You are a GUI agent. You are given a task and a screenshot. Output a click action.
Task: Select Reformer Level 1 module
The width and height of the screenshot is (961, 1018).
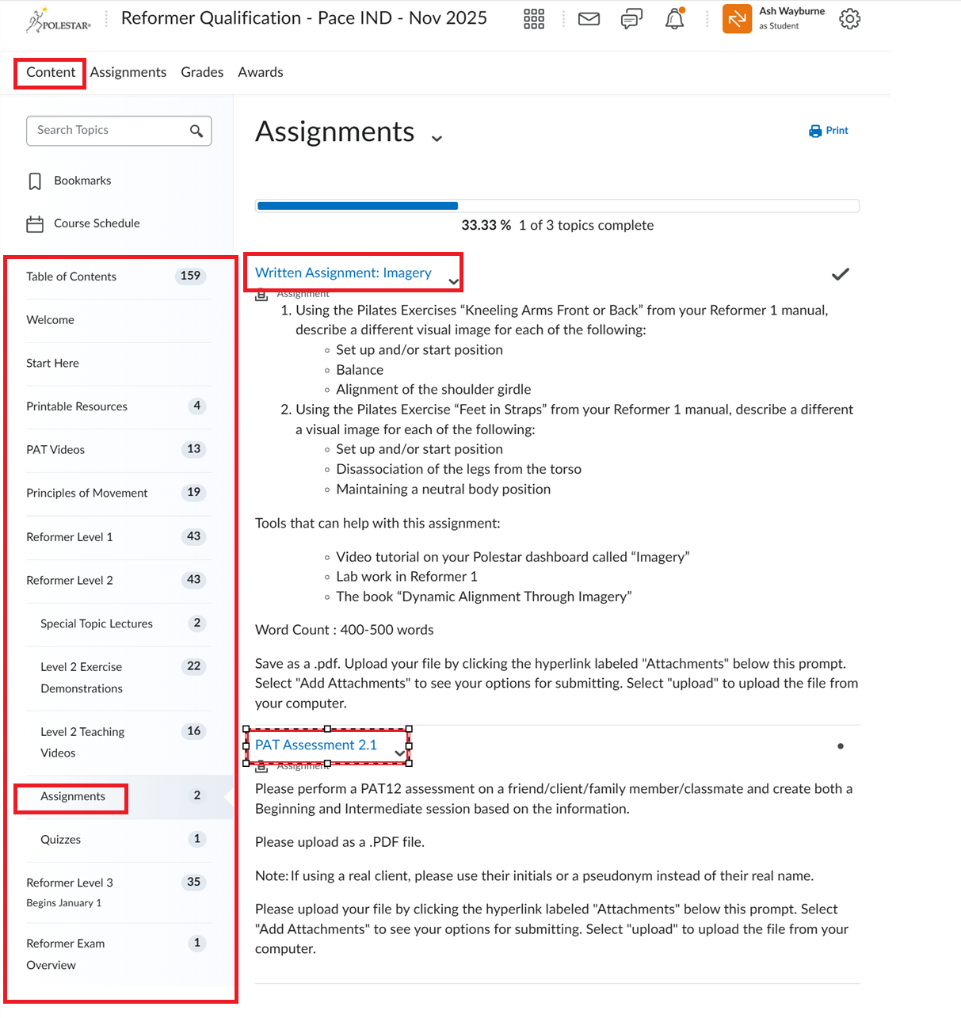coord(70,537)
